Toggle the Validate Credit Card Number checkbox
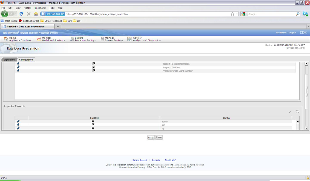The image size is (310, 181). 94,70
